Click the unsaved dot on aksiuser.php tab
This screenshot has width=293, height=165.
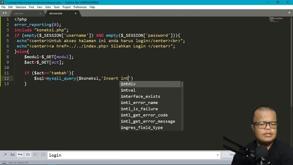pyautogui.click(x=76, y=13)
